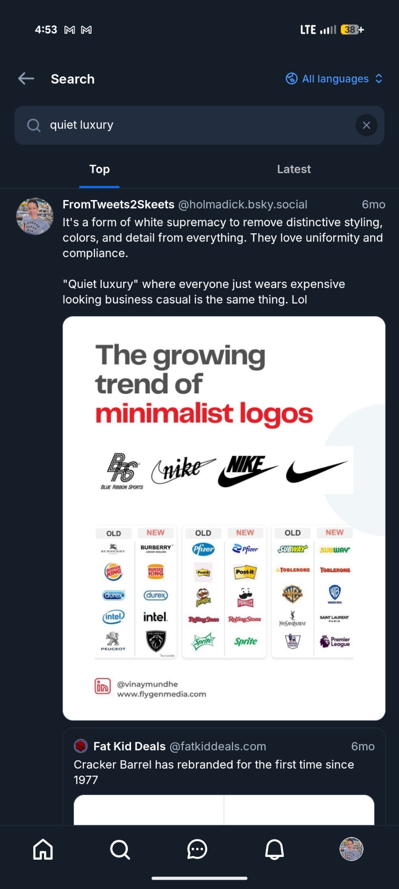This screenshot has height=889, width=399.
Task: Open profile avatar in bottom bar
Action: pos(351,849)
